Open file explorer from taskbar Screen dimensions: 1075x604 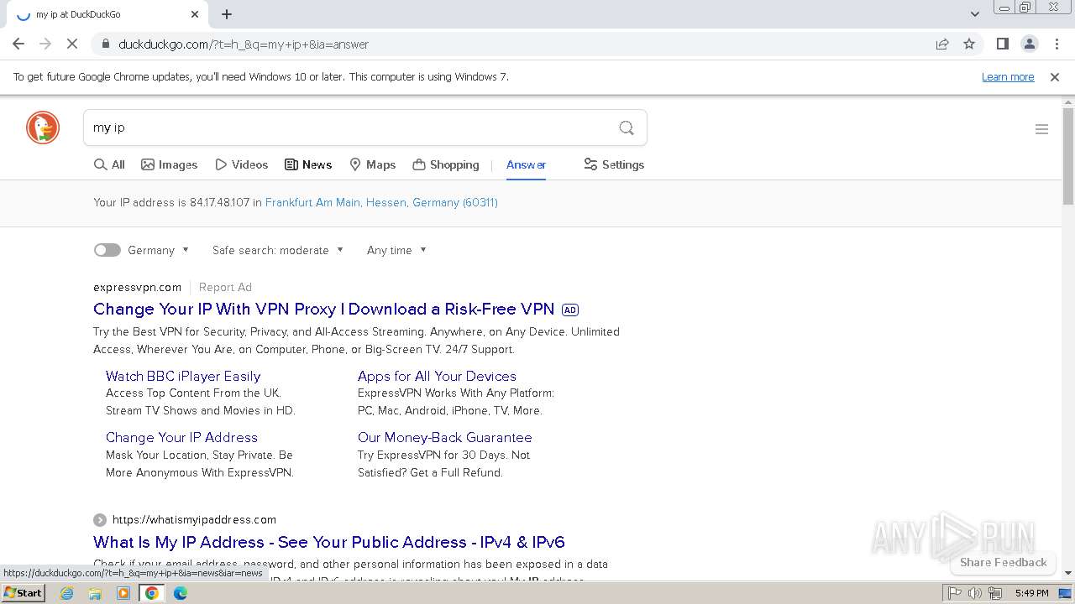pos(95,593)
